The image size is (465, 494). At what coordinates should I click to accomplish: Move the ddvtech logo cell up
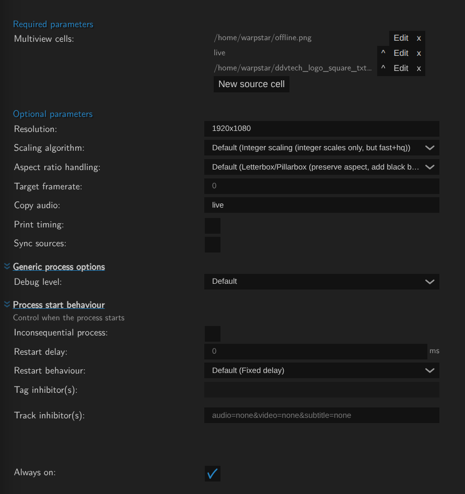click(x=383, y=68)
